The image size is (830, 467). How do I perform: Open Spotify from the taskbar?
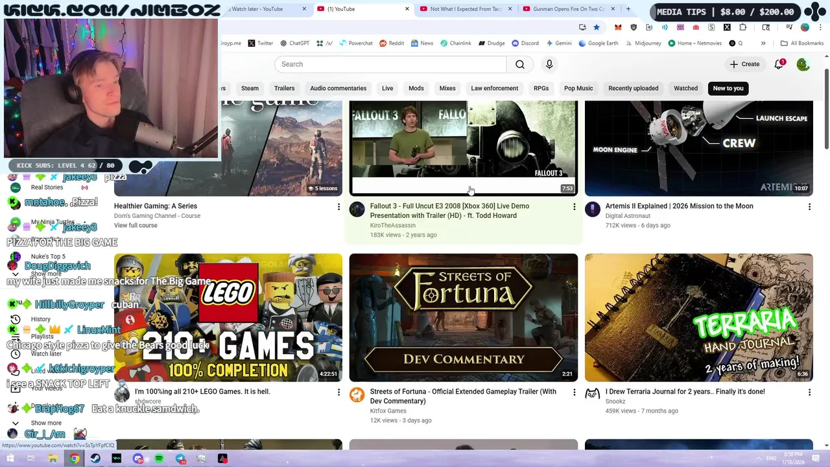(159, 459)
